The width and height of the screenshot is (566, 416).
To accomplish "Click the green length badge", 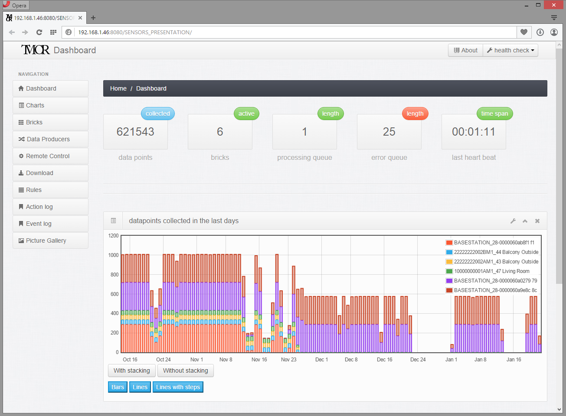I will click(330, 114).
